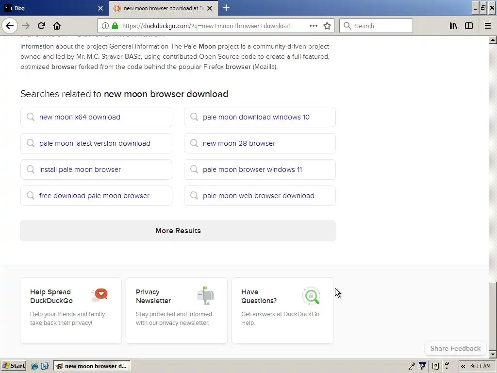Open page actions three-dot menu
This screenshot has height=373, width=497.
[x=313, y=26]
